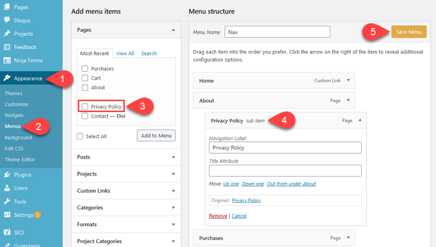Open Feedback icon in admin sidebar
The width and height of the screenshot is (436, 247).
[7, 47]
